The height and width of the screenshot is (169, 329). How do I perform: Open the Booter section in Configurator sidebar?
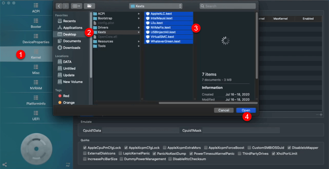(36, 23)
